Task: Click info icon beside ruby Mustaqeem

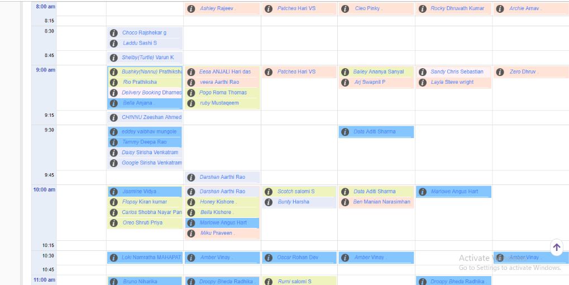Action: (x=191, y=103)
